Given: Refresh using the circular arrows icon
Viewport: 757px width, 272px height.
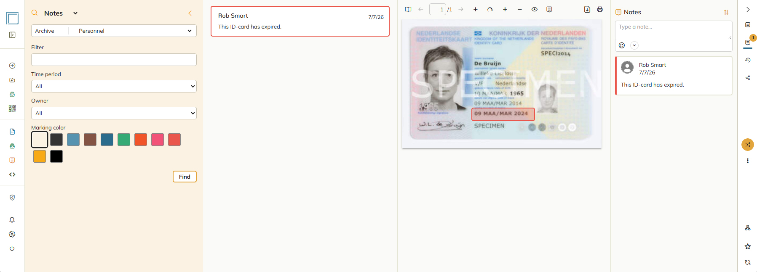Looking at the screenshot, I should point(748,262).
